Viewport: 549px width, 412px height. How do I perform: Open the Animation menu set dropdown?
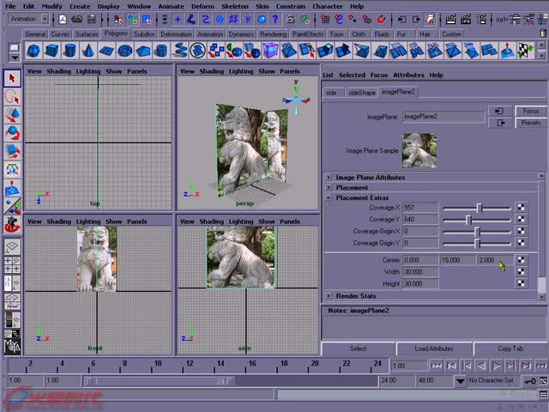[x=29, y=18]
